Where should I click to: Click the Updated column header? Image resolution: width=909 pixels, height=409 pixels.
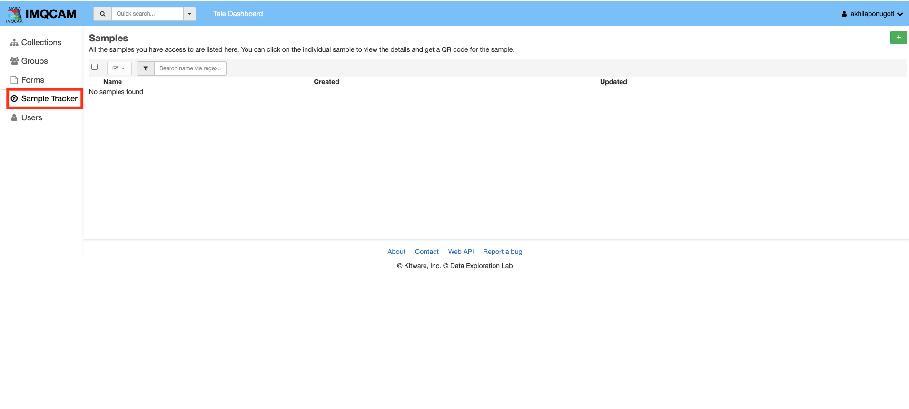pyautogui.click(x=613, y=82)
